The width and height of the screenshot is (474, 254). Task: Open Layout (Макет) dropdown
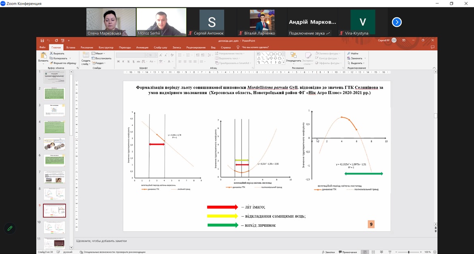(99, 54)
